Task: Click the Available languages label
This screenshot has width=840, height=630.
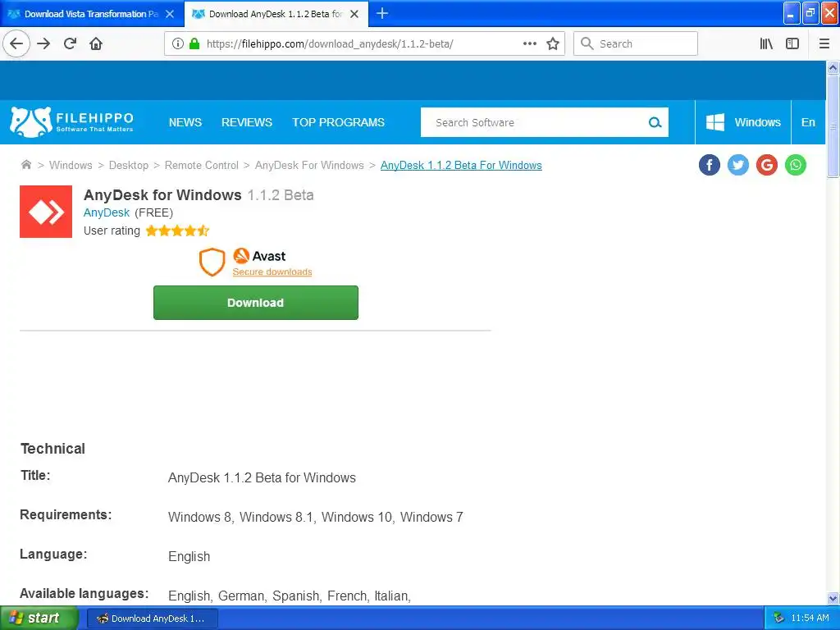Action: pos(84,594)
